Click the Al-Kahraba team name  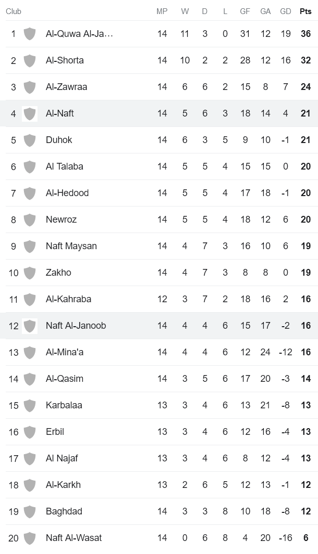[68, 299]
